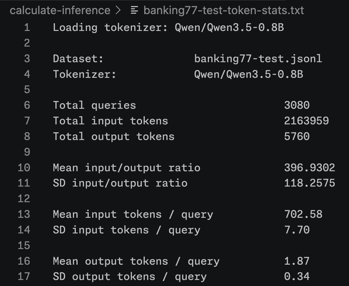
Task: Click line number 1 in the gutter
Action: coord(27,27)
